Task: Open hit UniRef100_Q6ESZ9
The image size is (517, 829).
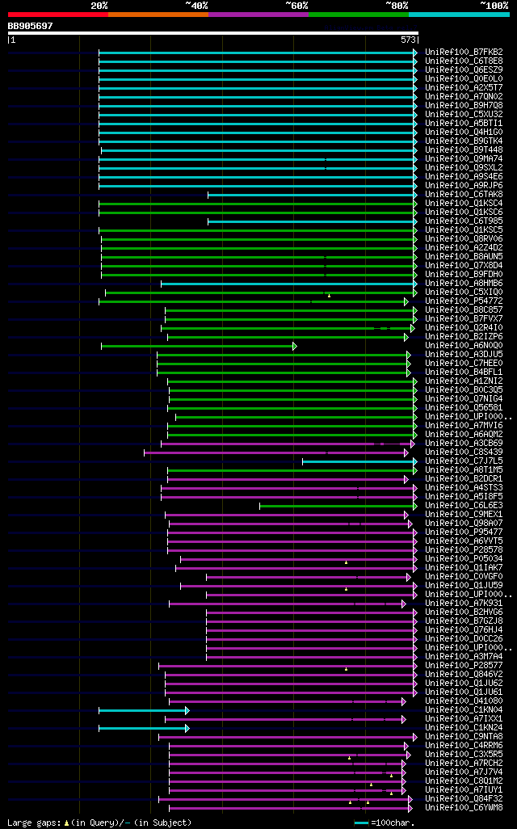Action: click(x=464, y=70)
